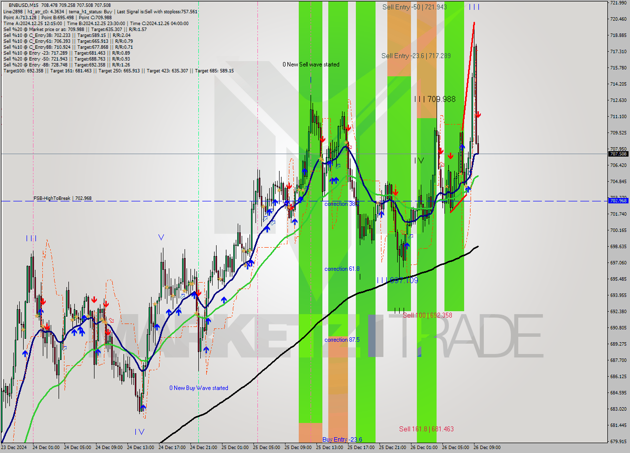Click the '24 Dec 21:00' time axis label
This screenshot has height=453, width=630.
coord(203,448)
